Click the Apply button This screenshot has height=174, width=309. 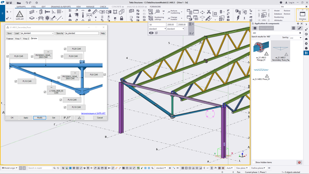pos(26,118)
